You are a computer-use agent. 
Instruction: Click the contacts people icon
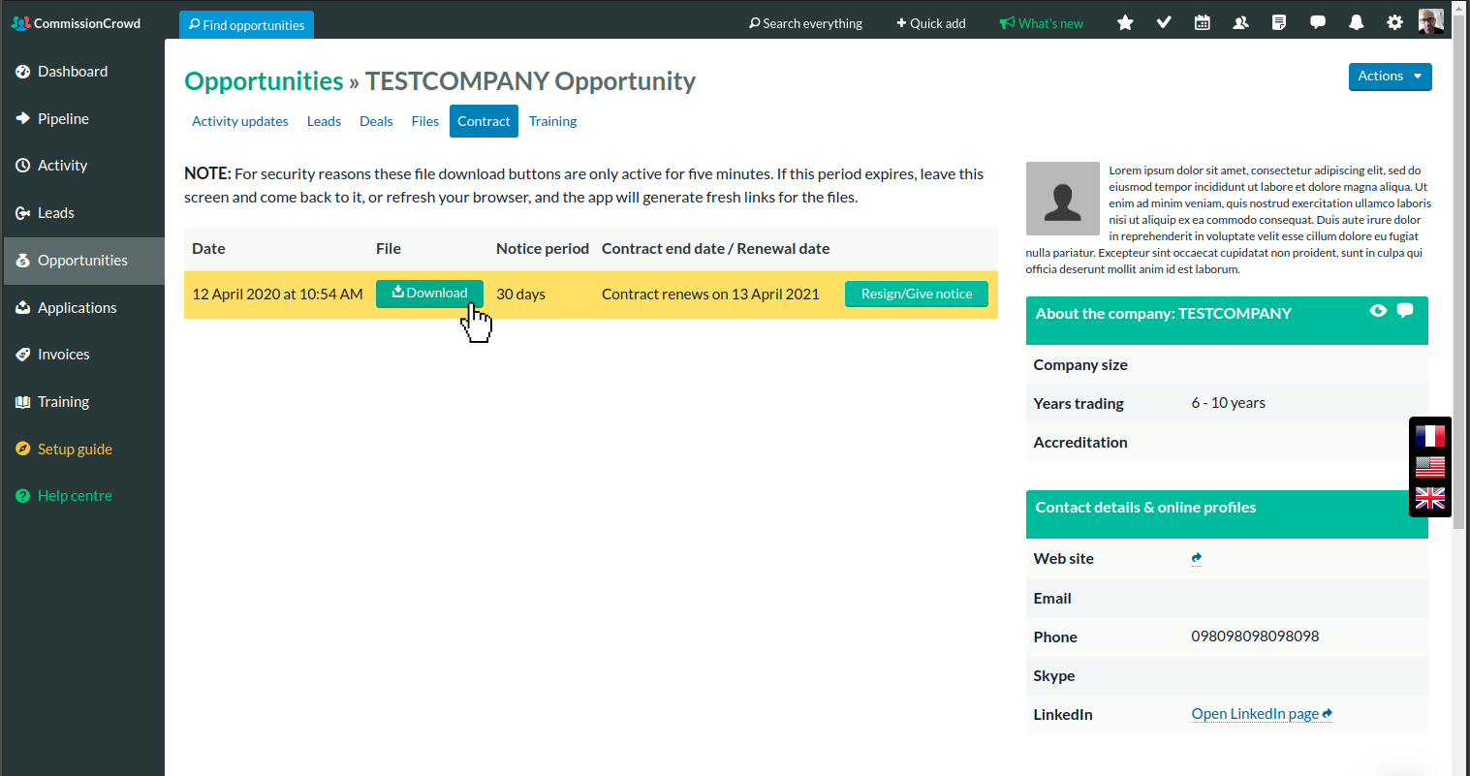point(1240,22)
